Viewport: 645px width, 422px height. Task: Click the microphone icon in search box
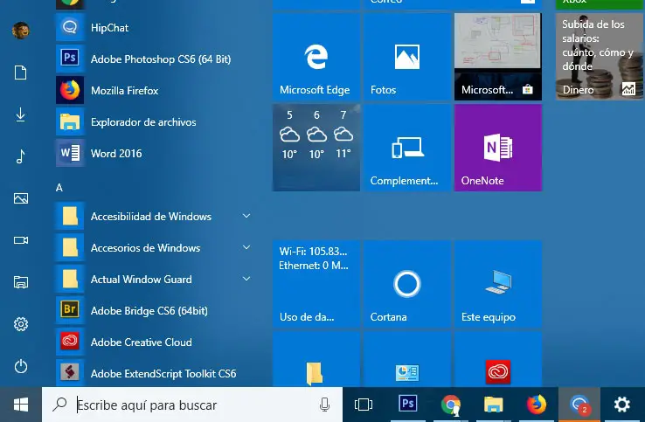click(x=324, y=405)
